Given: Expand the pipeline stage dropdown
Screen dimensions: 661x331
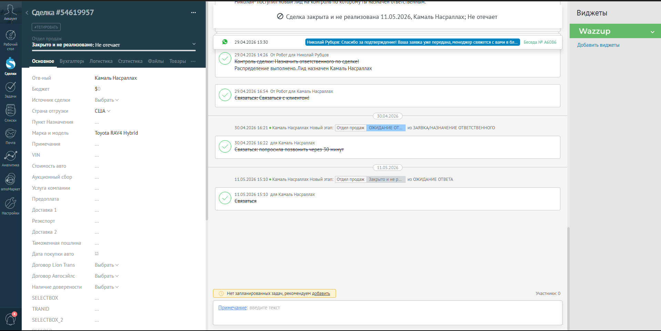Looking at the screenshot, I should pos(194,44).
